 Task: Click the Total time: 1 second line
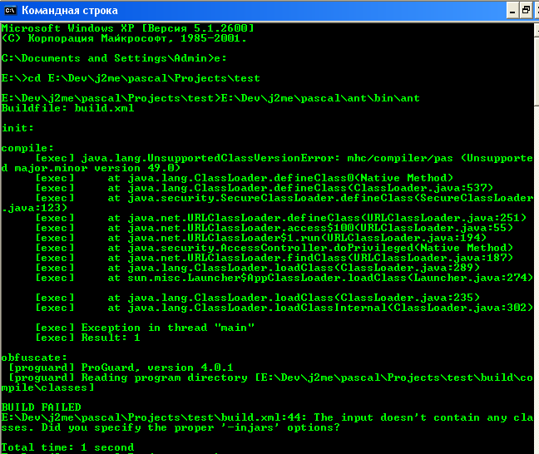(x=67, y=447)
